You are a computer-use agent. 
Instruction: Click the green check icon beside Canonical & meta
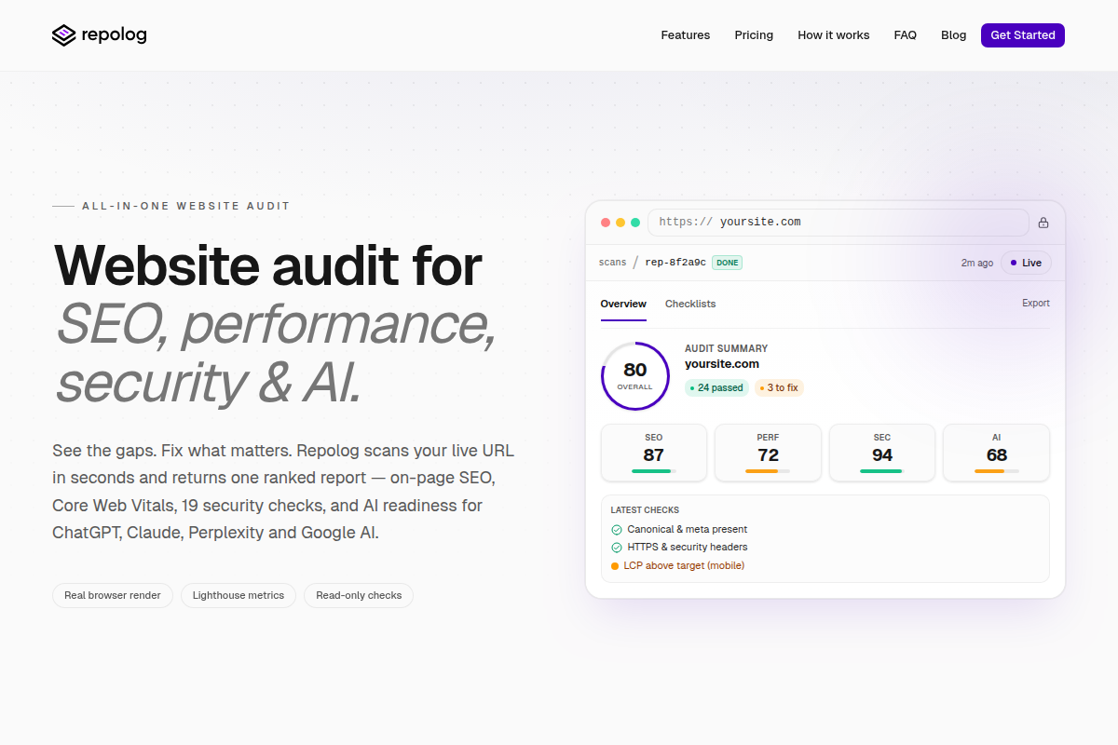tap(616, 529)
